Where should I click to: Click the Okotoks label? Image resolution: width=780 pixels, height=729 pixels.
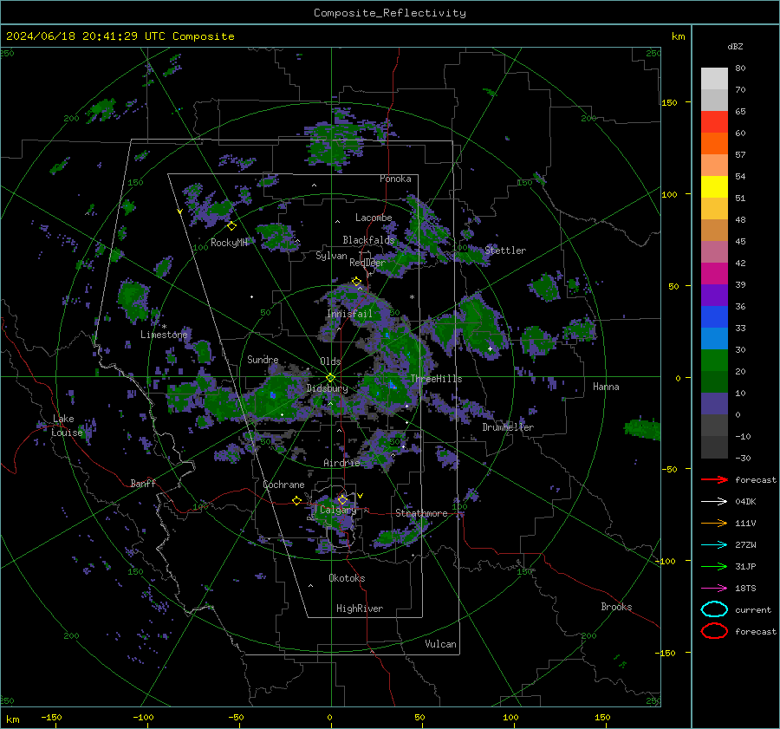tap(347, 578)
